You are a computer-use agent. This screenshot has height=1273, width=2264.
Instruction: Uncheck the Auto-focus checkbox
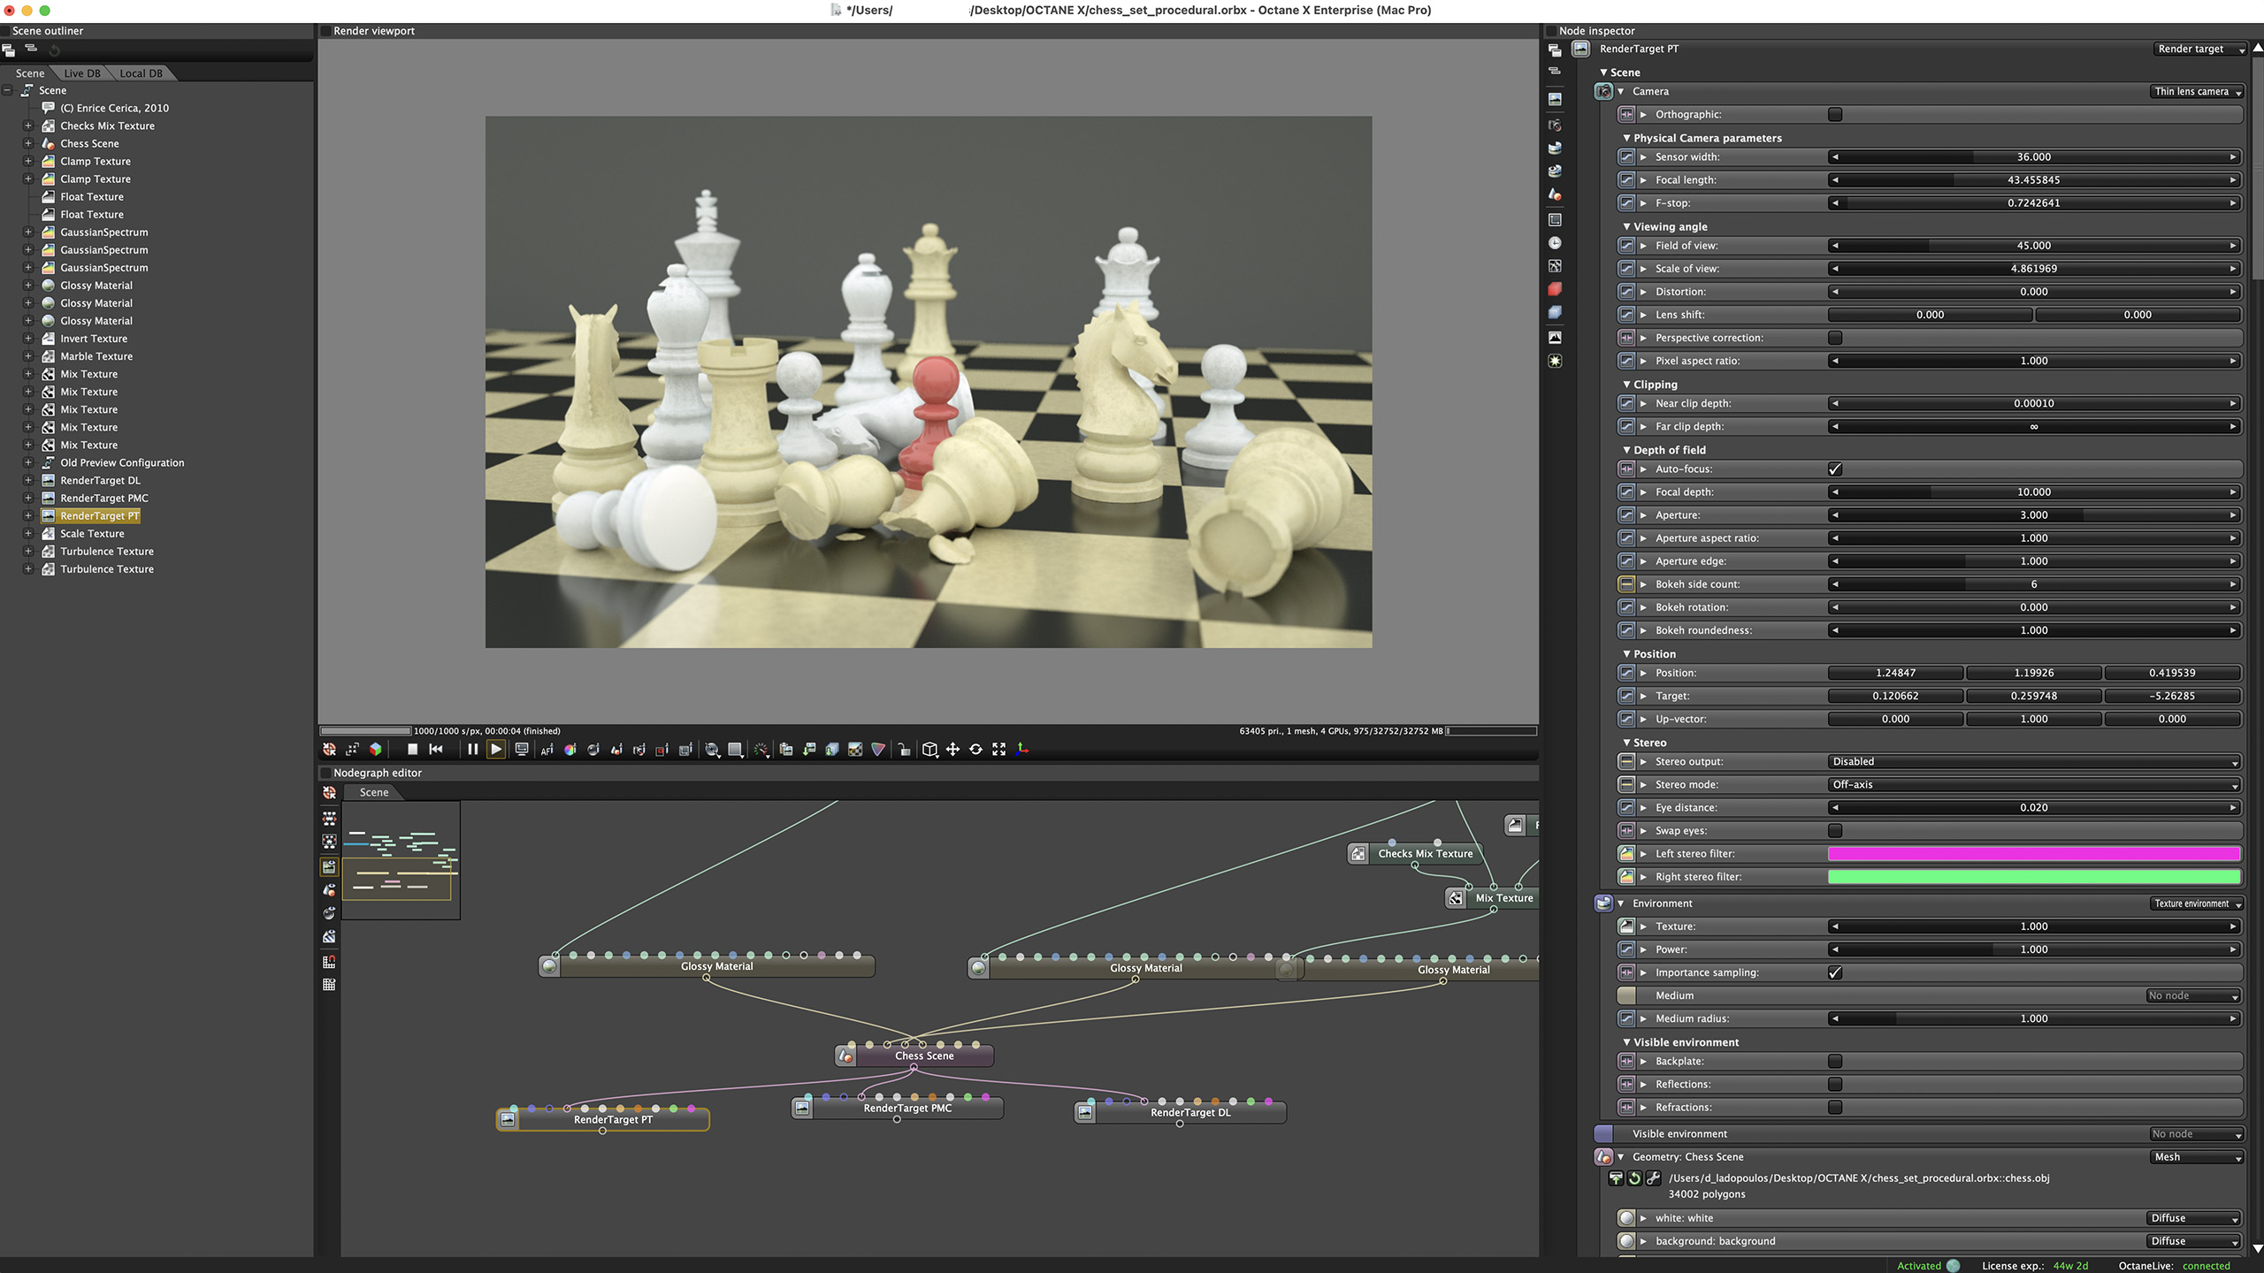pyautogui.click(x=1835, y=469)
